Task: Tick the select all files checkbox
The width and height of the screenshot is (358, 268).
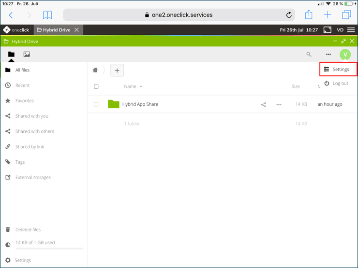Action: tap(96, 87)
